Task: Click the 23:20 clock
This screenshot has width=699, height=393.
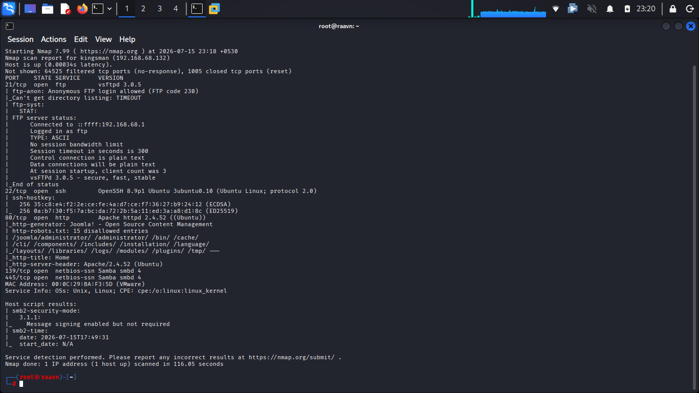Action: pyautogui.click(x=646, y=9)
